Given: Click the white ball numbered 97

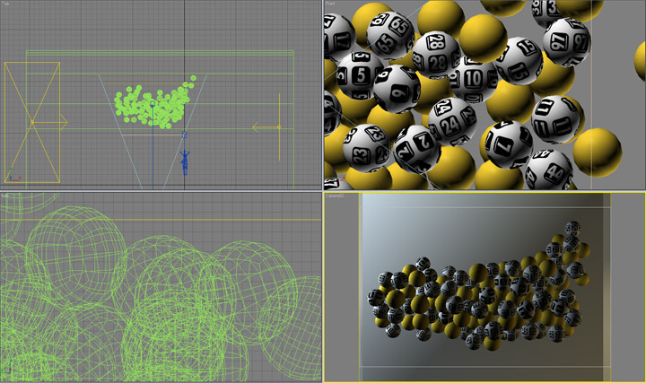Looking at the screenshot, I should pyautogui.click(x=567, y=41).
